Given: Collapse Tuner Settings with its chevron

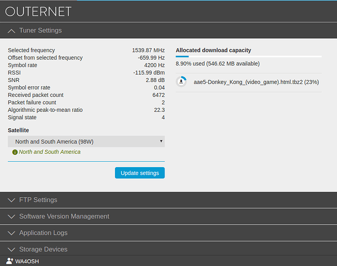Looking at the screenshot, I should (x=11, y=31).
